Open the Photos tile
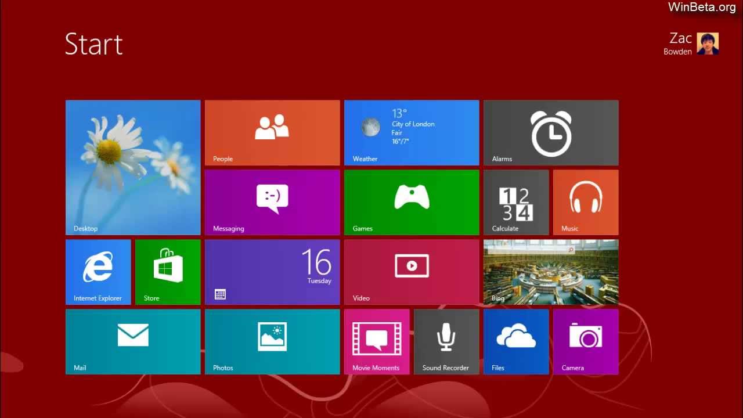The image size is (743, 418). pos(272,341)
